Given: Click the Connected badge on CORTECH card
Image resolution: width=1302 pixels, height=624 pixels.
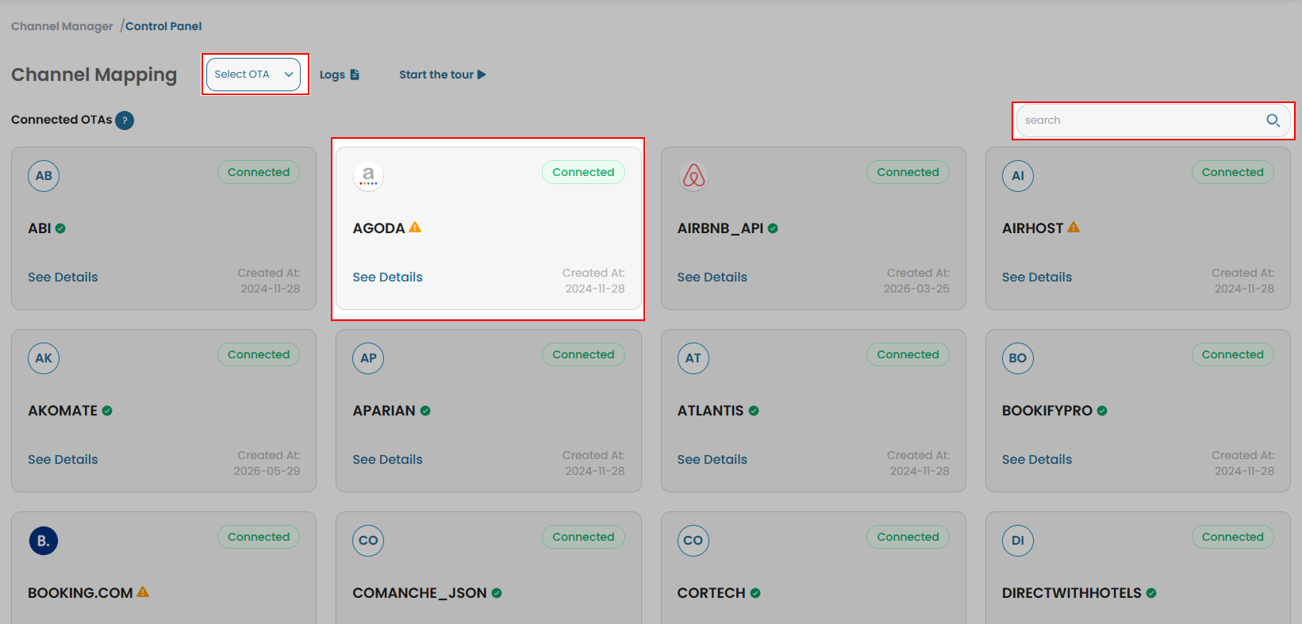Looking at the screenshot, I should 908,538.
